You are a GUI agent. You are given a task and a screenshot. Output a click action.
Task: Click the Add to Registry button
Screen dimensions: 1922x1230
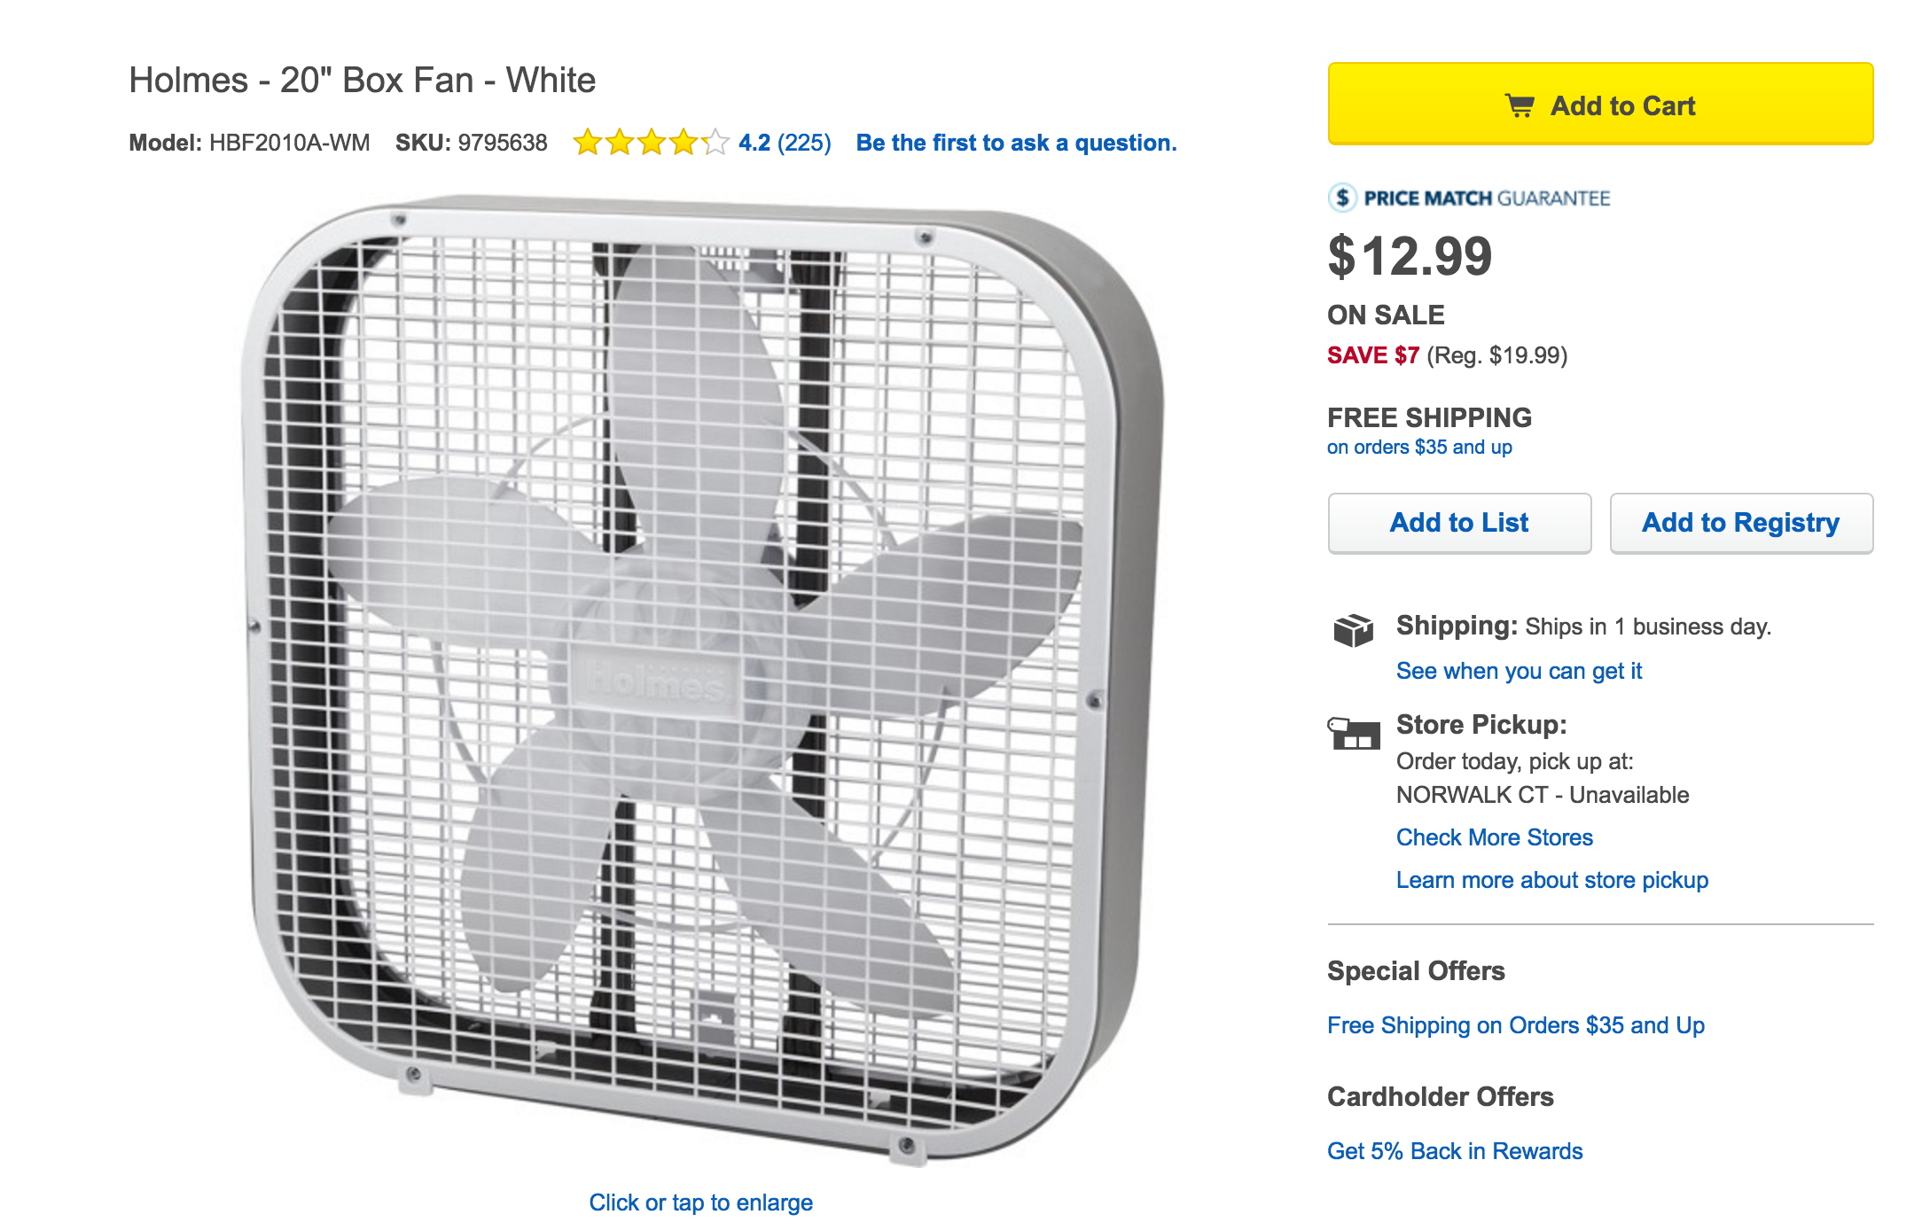point(1740,523)
